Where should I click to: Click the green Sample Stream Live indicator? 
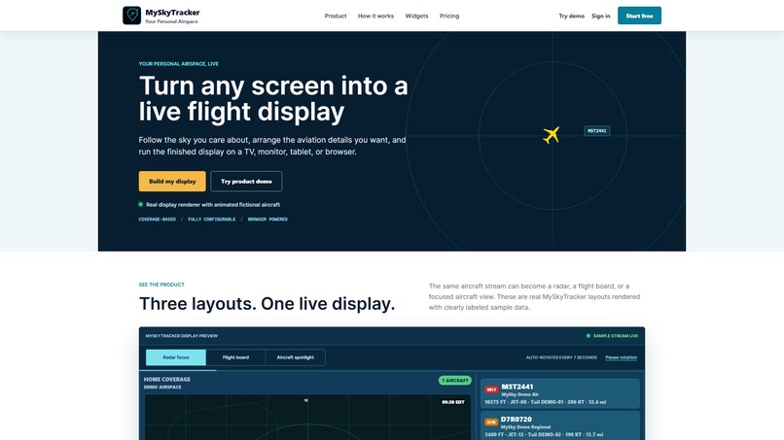tap(612, 336)
